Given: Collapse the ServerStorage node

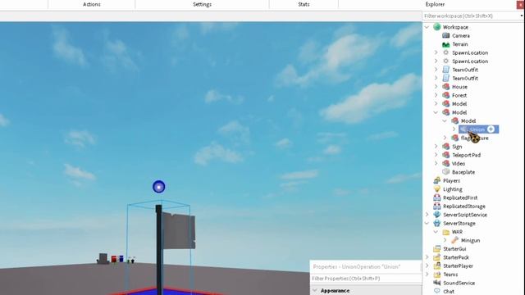Looking at the screenshot, I should 427,223.
